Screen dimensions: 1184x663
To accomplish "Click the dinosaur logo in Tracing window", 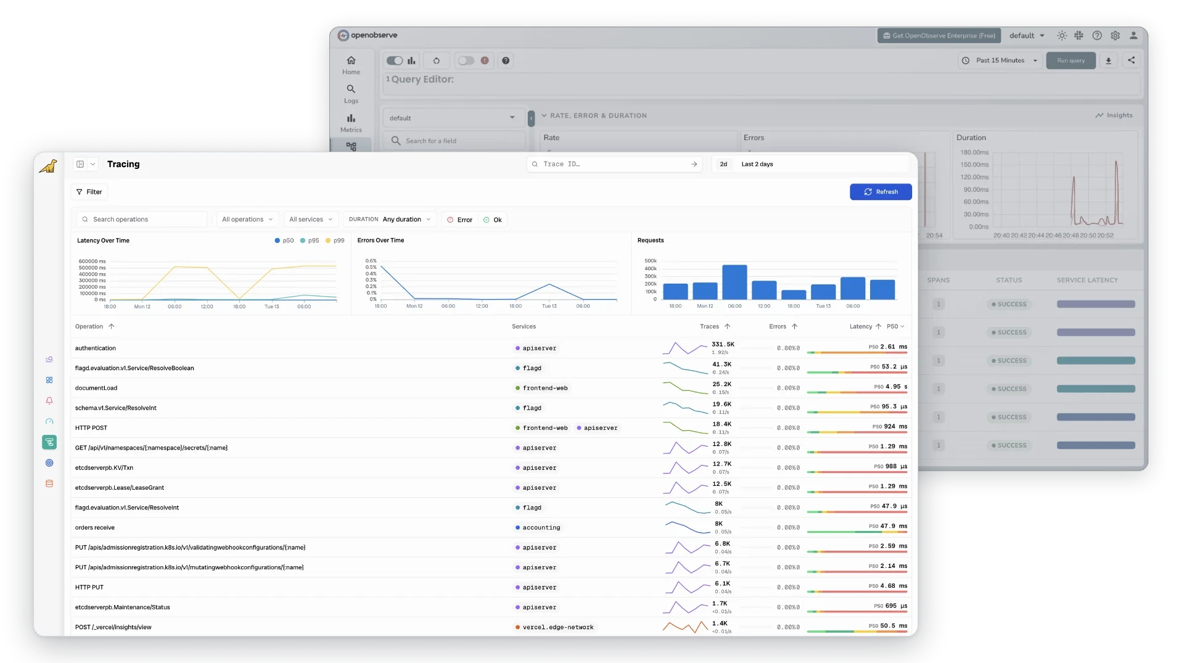I will tap(48, 166).
